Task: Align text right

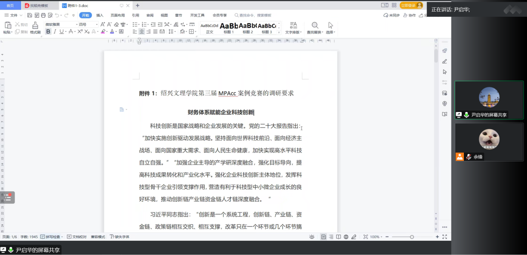Action: pos(148,31)
